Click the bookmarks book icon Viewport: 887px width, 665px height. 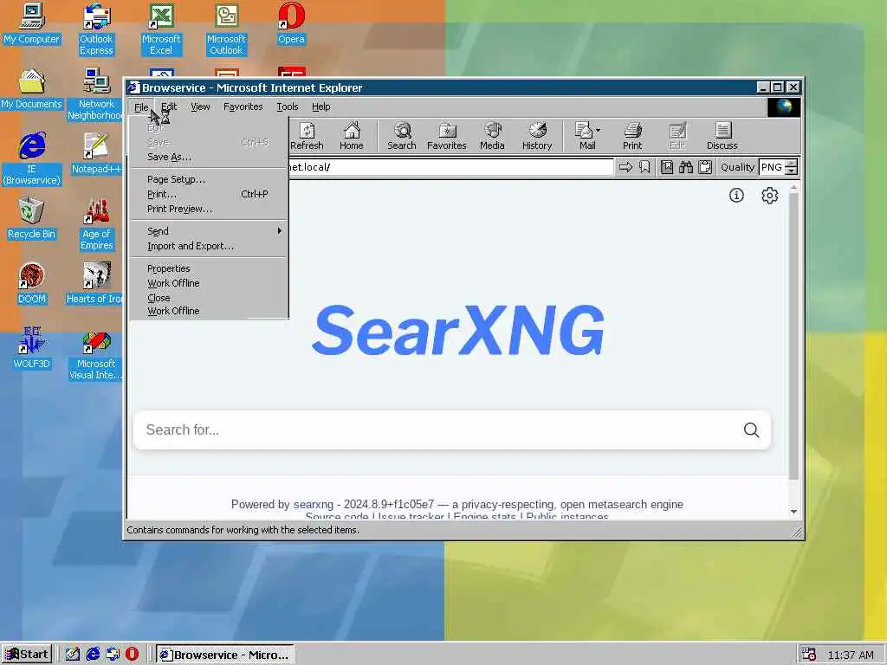[x=667, y=167]
